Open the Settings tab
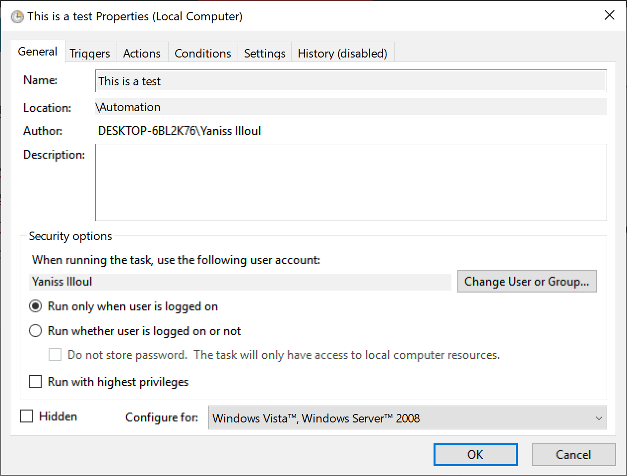This screenshot has width=627, height=476. (x=265, y=53)
